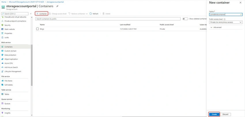This screenshot has height=117, width=245.
Task: Click the Add Azure Search icon
Action: (x=2, y=67)
